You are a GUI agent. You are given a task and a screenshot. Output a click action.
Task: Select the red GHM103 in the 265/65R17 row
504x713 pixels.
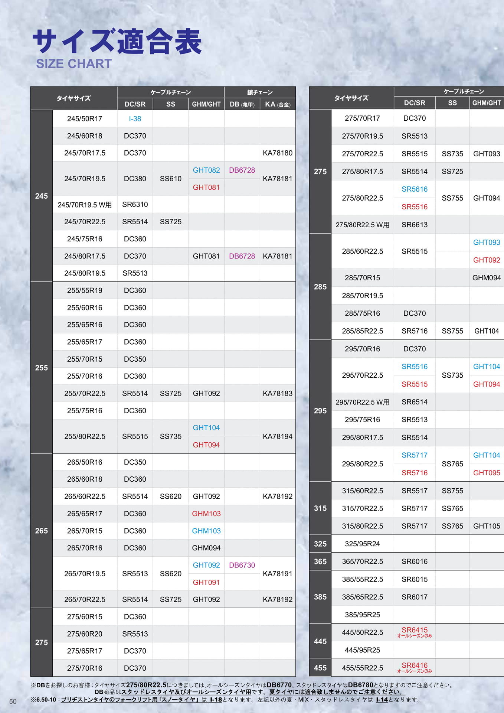click(x=206, y=514)
